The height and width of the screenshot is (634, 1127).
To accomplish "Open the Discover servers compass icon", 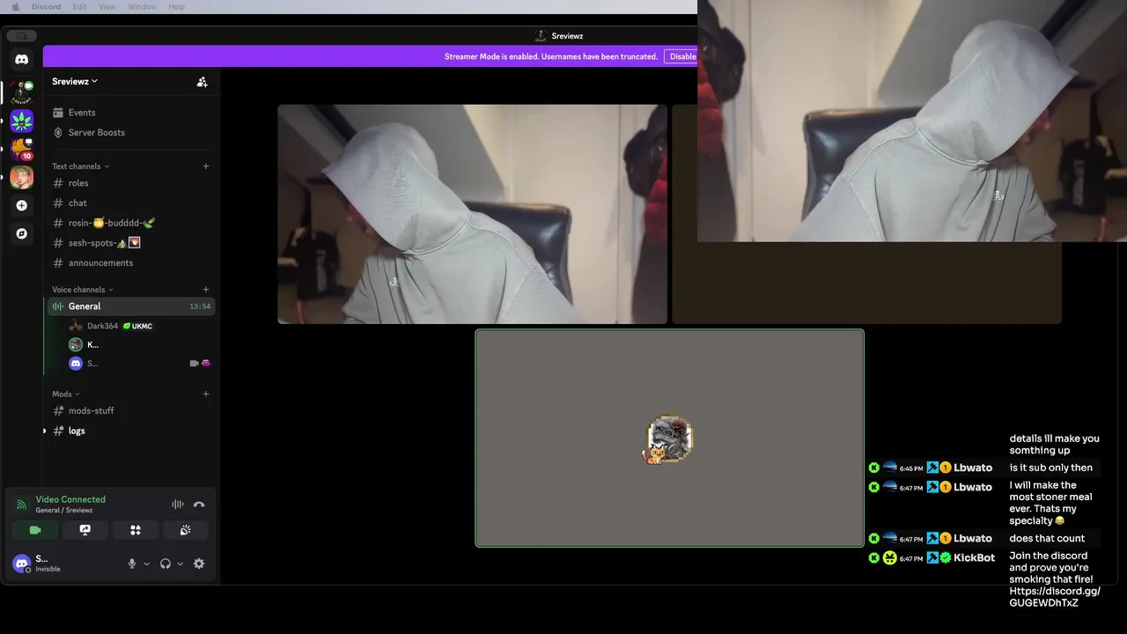I will click(x=22, y=233).
